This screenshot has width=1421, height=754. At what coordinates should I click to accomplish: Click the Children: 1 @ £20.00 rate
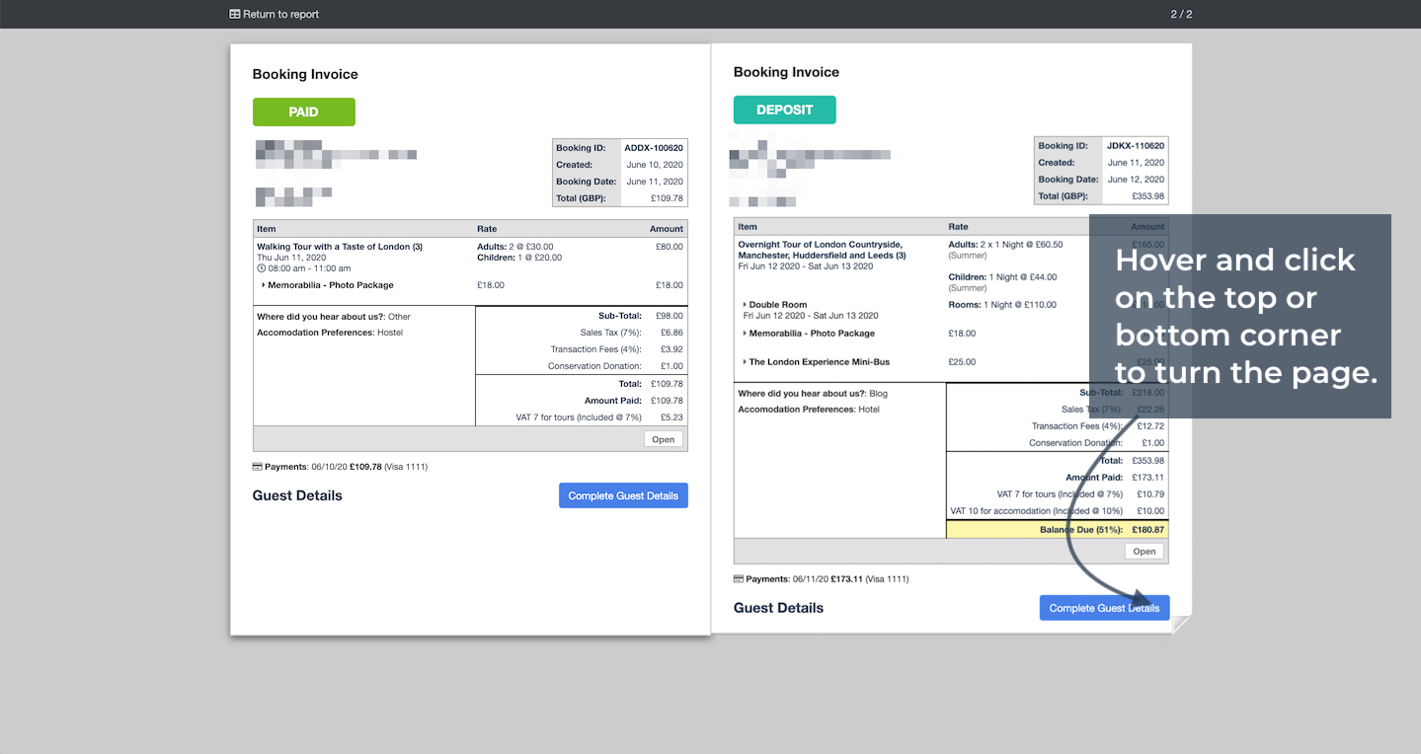(519, 258)
